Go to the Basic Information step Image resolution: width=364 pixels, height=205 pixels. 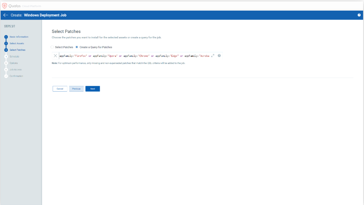[19, 37]
